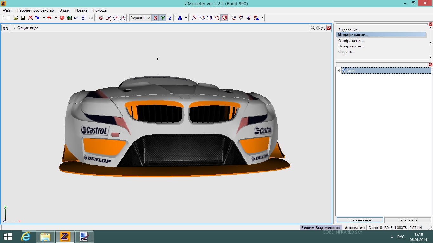
Task: Expand the faces tree node
Action: 338,71
